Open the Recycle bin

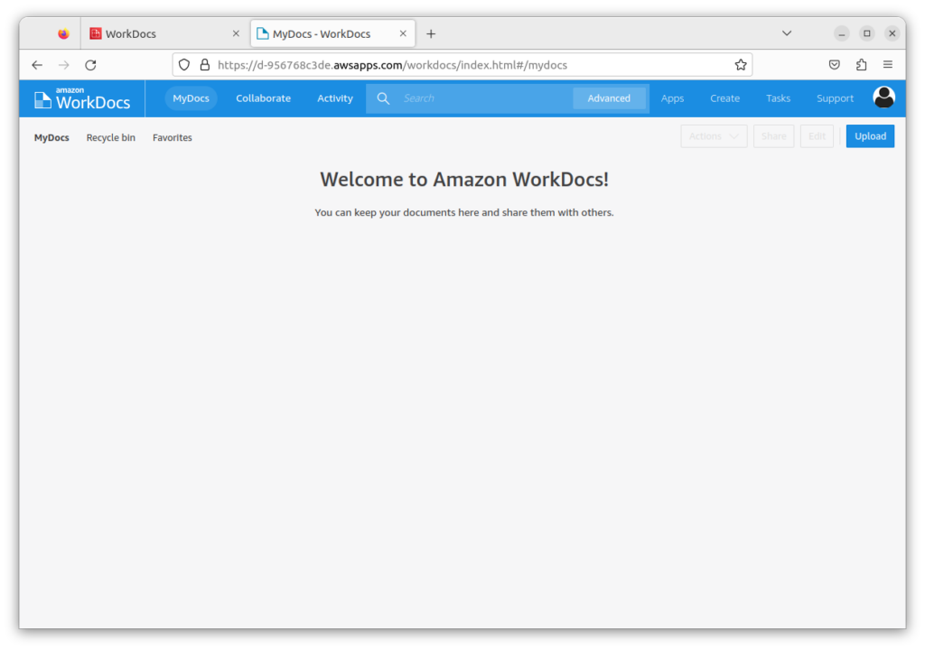[x=110, y=137]
